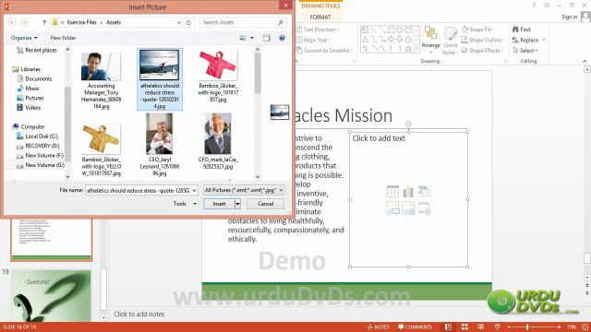This screenshot has height=332, width=591.
Task: Select the star shape in gallery
Action: coord(408,49)
